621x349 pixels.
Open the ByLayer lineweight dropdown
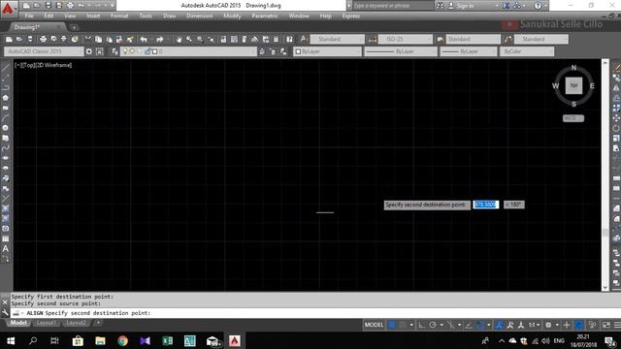pyautogui.click(x=468, y=51)
